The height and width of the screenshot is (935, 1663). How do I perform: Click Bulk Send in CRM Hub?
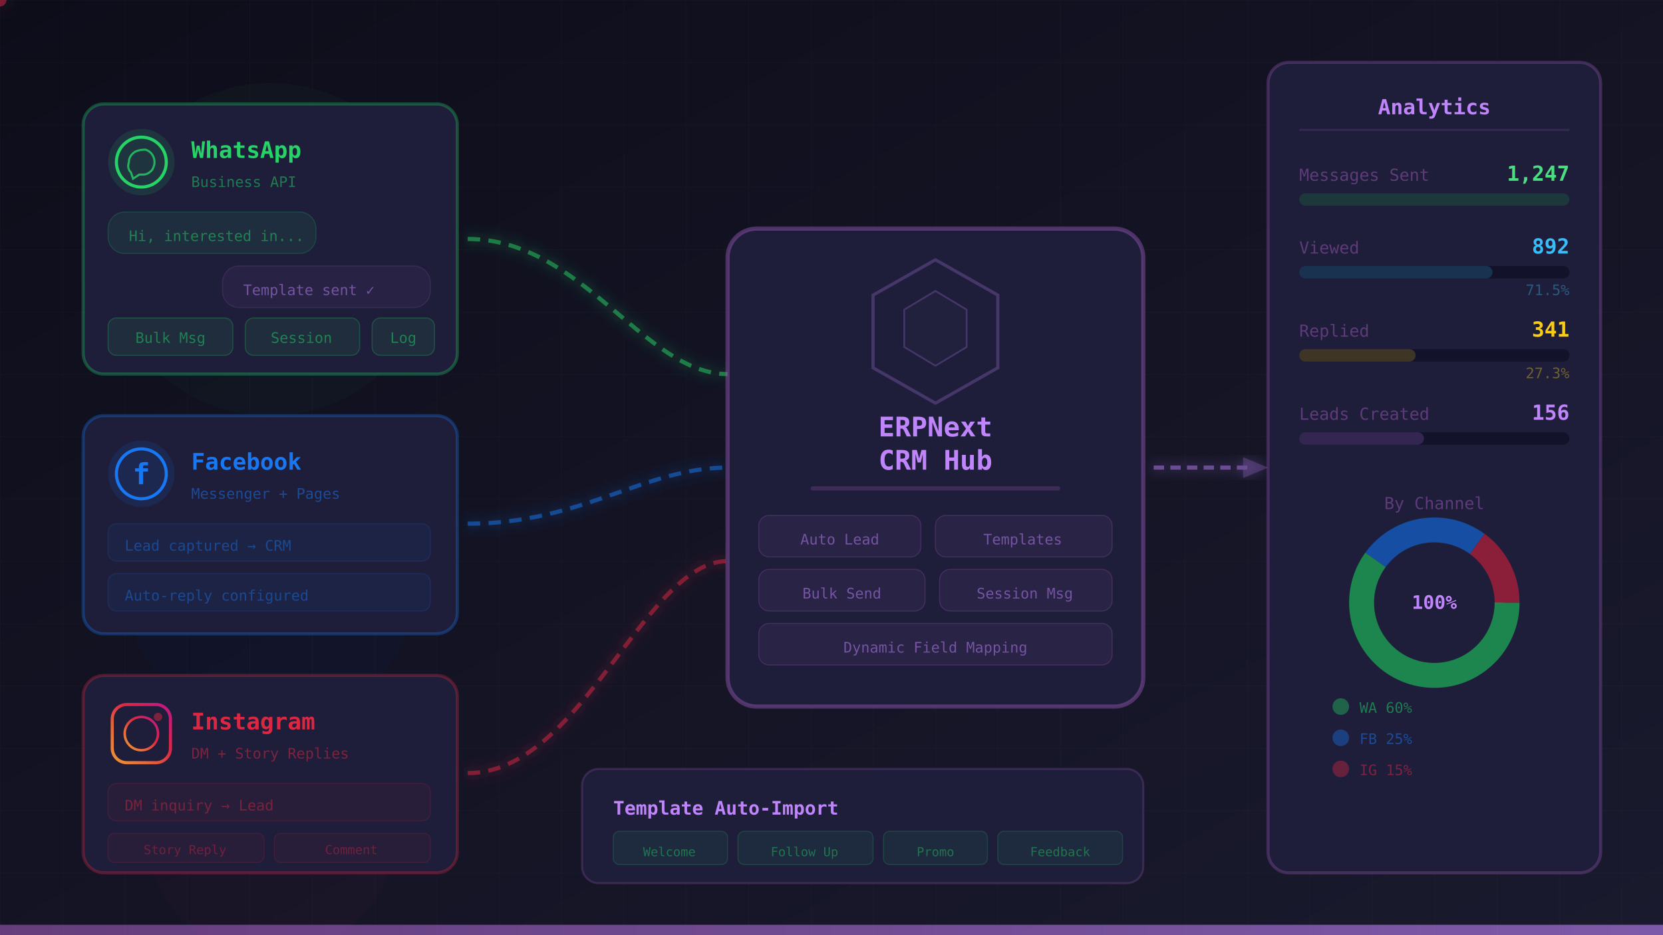click(841, 591)
